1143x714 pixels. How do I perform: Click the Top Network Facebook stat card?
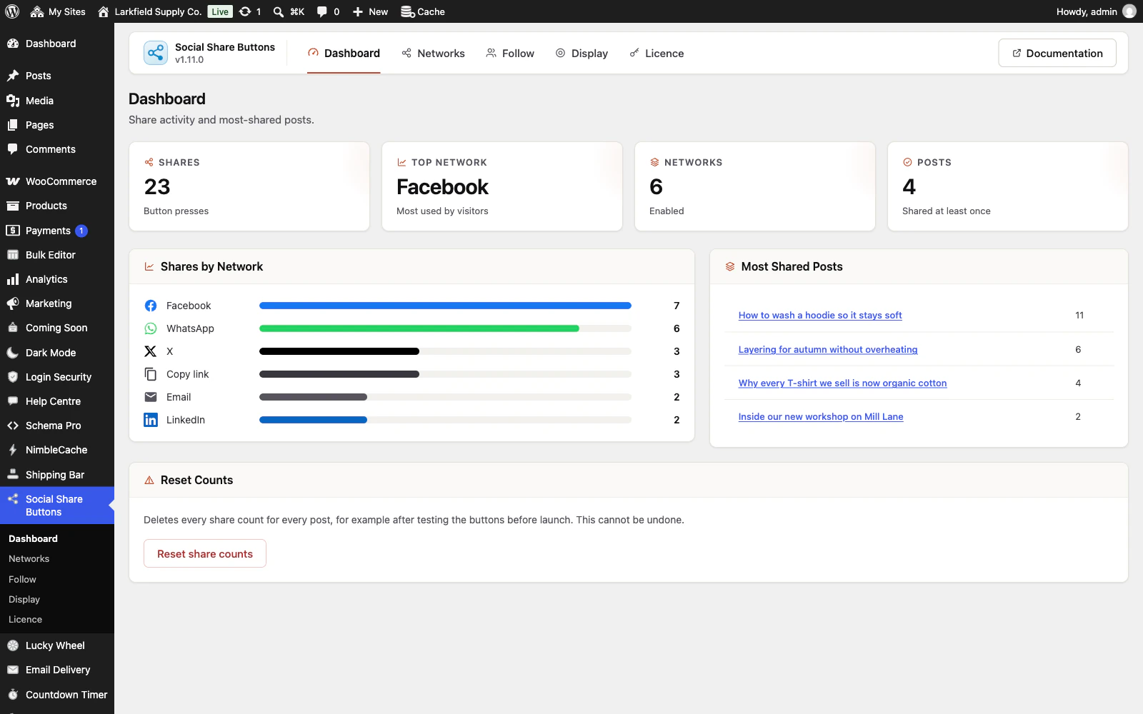[502, 186]
